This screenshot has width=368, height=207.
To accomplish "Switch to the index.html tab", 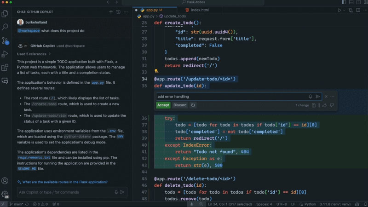I will (200, 10).
